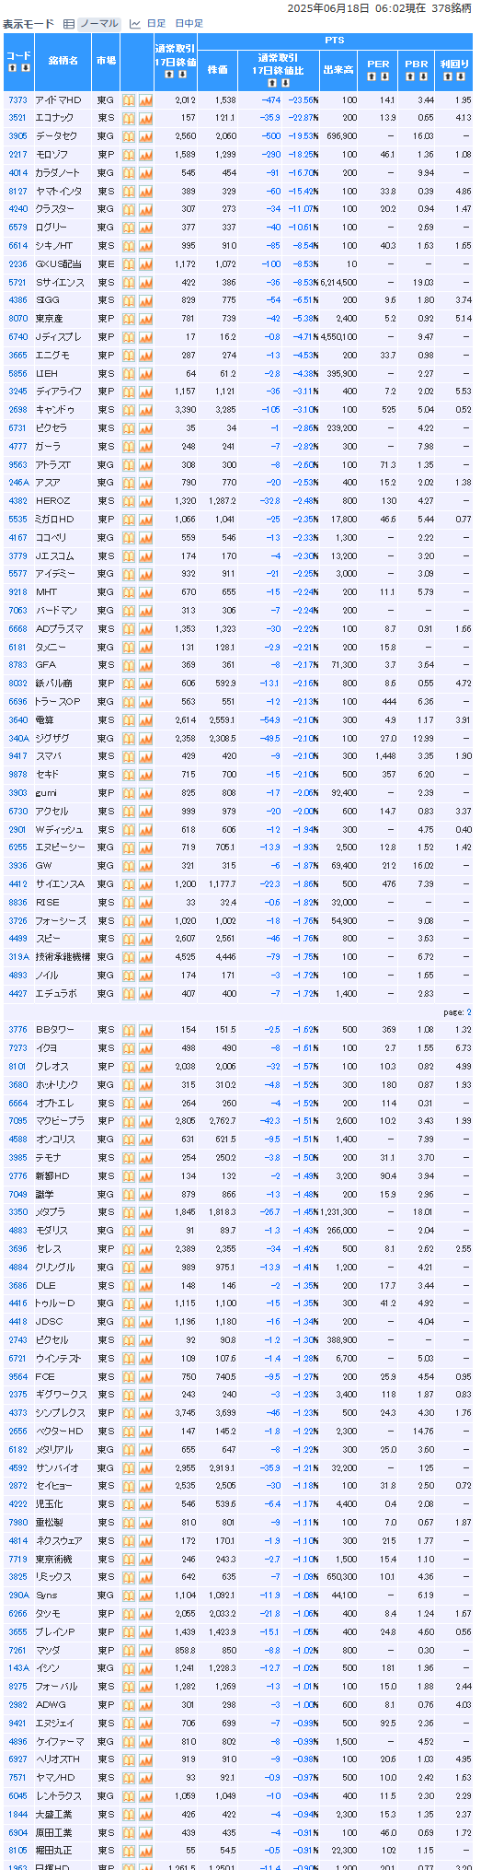481x1870 pixels.
Task: Open stock code 7373 link
Action: [x=17, y=99]
